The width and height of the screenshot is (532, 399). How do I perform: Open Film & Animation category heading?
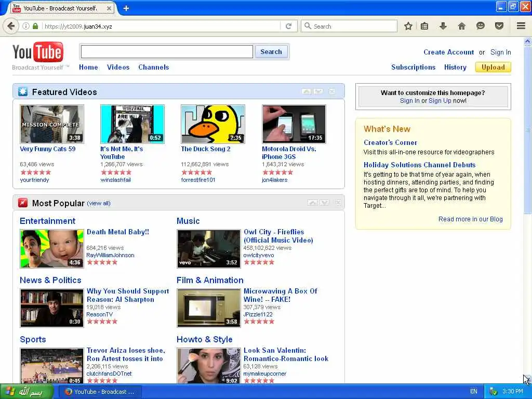pyautogui.click(x=210, y=280)
